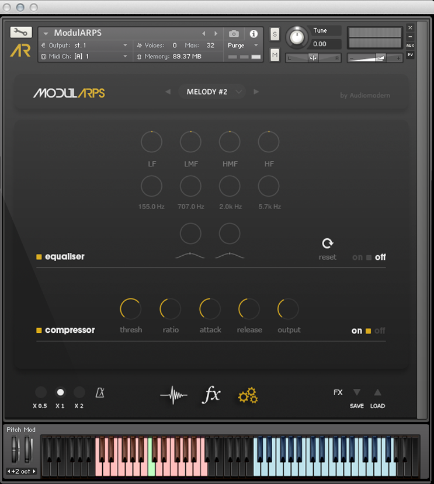Toggle the AUX sends button
The image size is (434, 484).
pyautogui.click(x=410, y=46)
